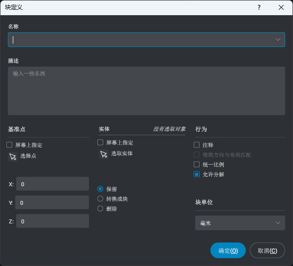Select the 转换成块 radio option

100,198
